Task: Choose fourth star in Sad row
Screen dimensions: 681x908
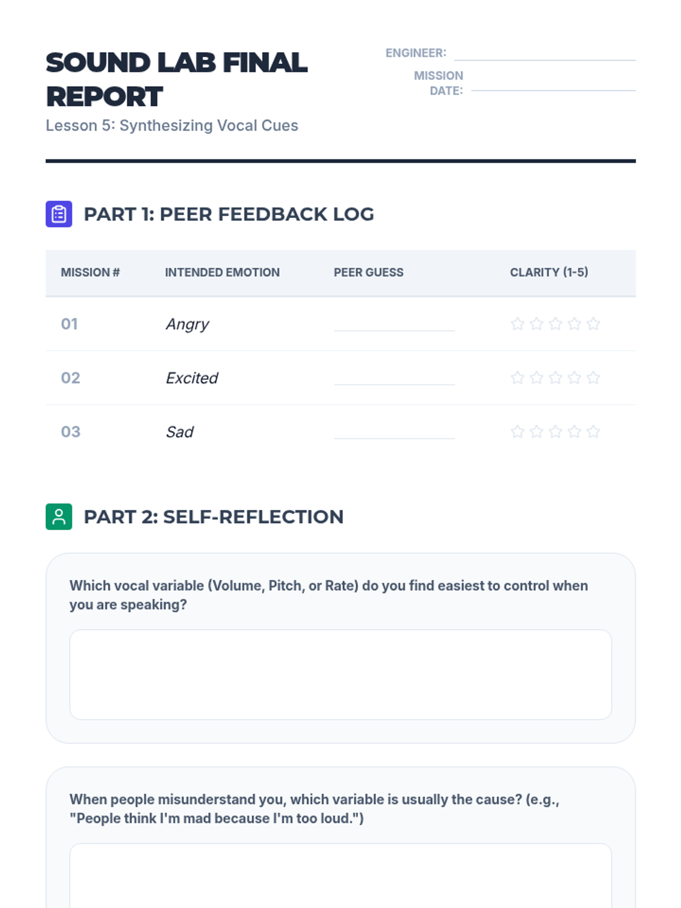Action: click(x=574, y=431)
